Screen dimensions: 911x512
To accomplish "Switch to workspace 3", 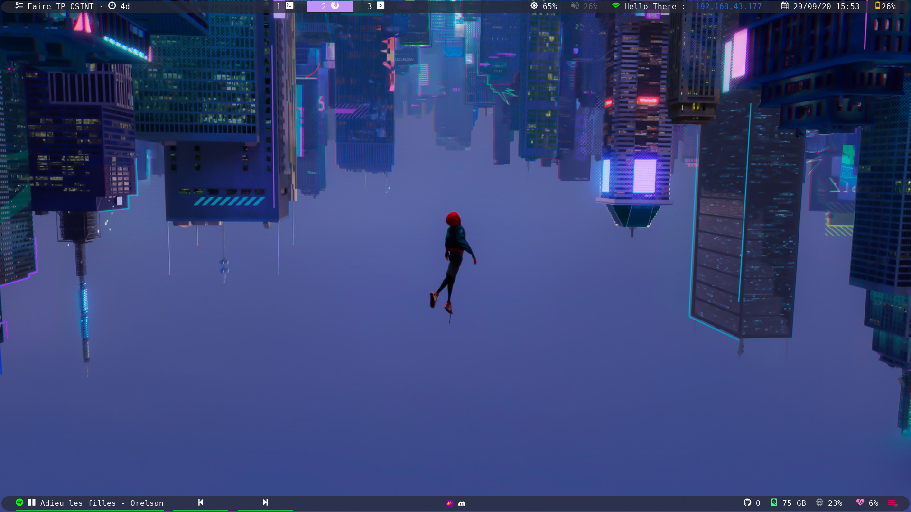I will coord(375,6).
